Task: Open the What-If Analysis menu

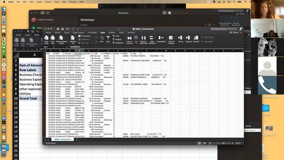Action: (x=171, y=40)
